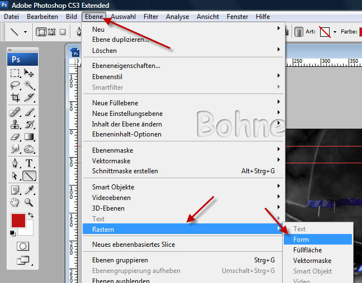The height and width of the screenshot is (283, 362).
Task: Select the Zoom magnifier tool
Action: 29,202
